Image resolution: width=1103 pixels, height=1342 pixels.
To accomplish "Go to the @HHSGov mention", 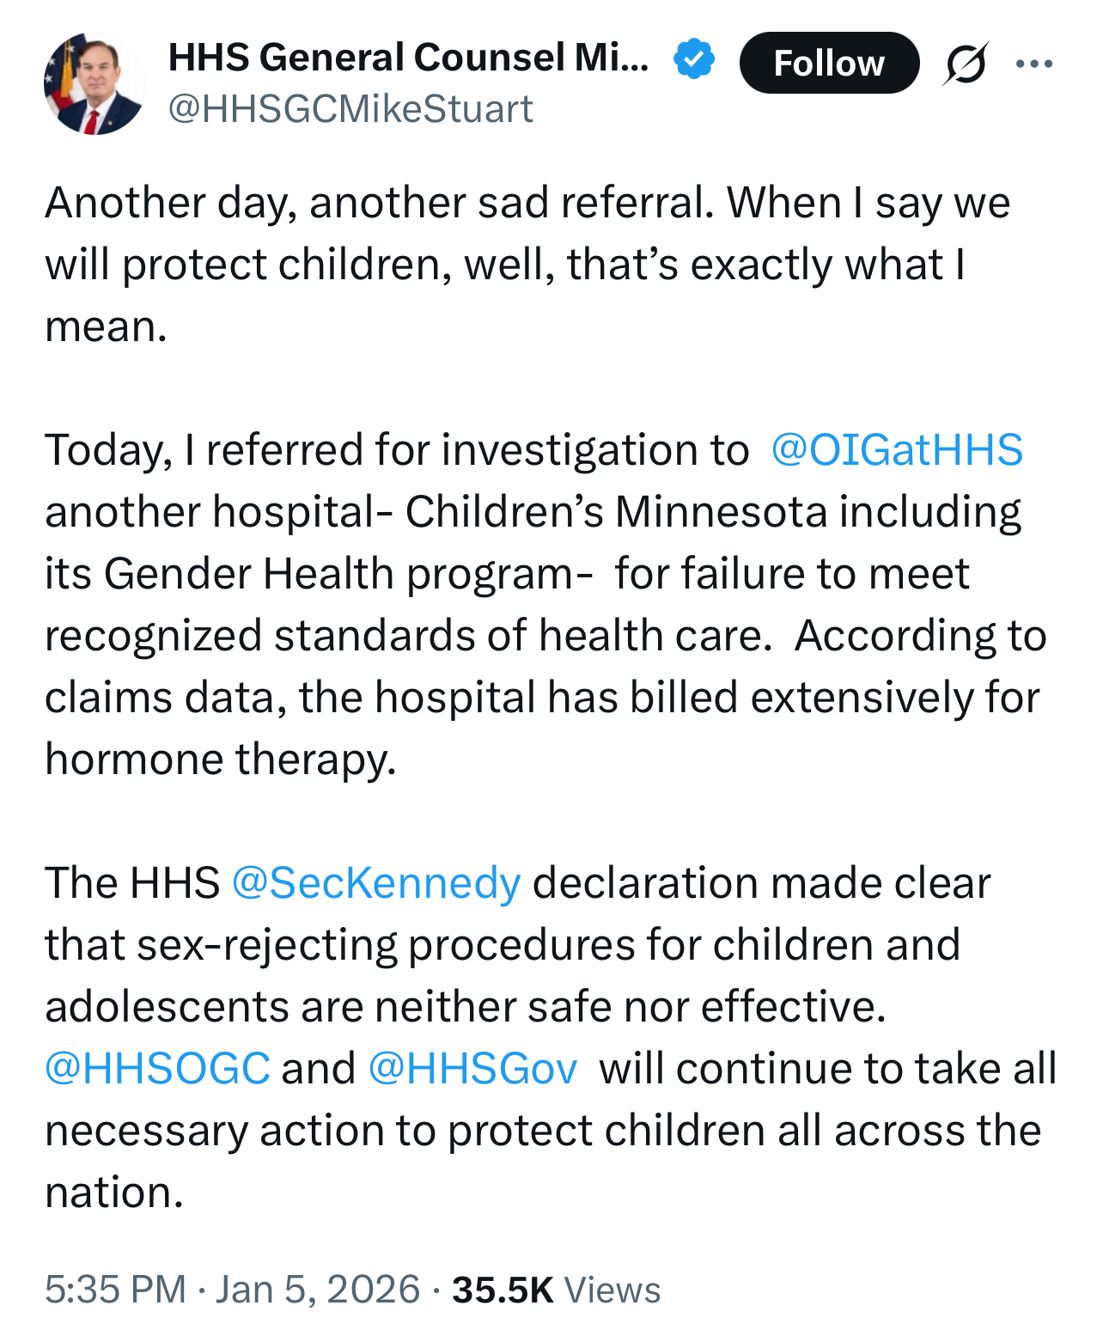I will coord(472,1069).
